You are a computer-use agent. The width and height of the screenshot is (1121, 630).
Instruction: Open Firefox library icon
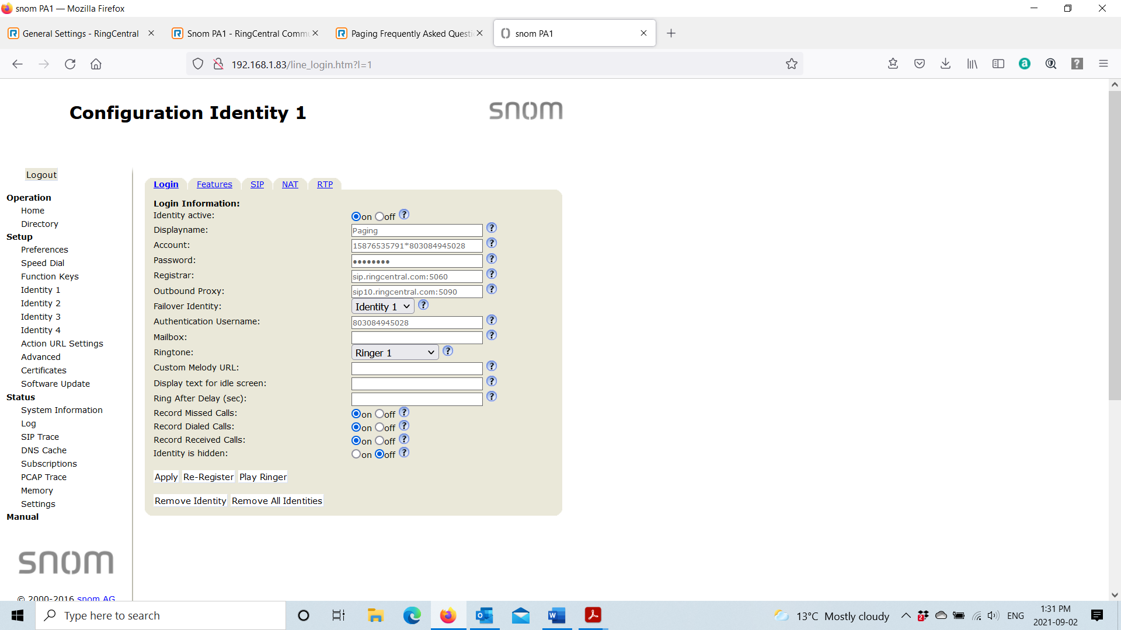pyautogui.click(x=972, y=64)
